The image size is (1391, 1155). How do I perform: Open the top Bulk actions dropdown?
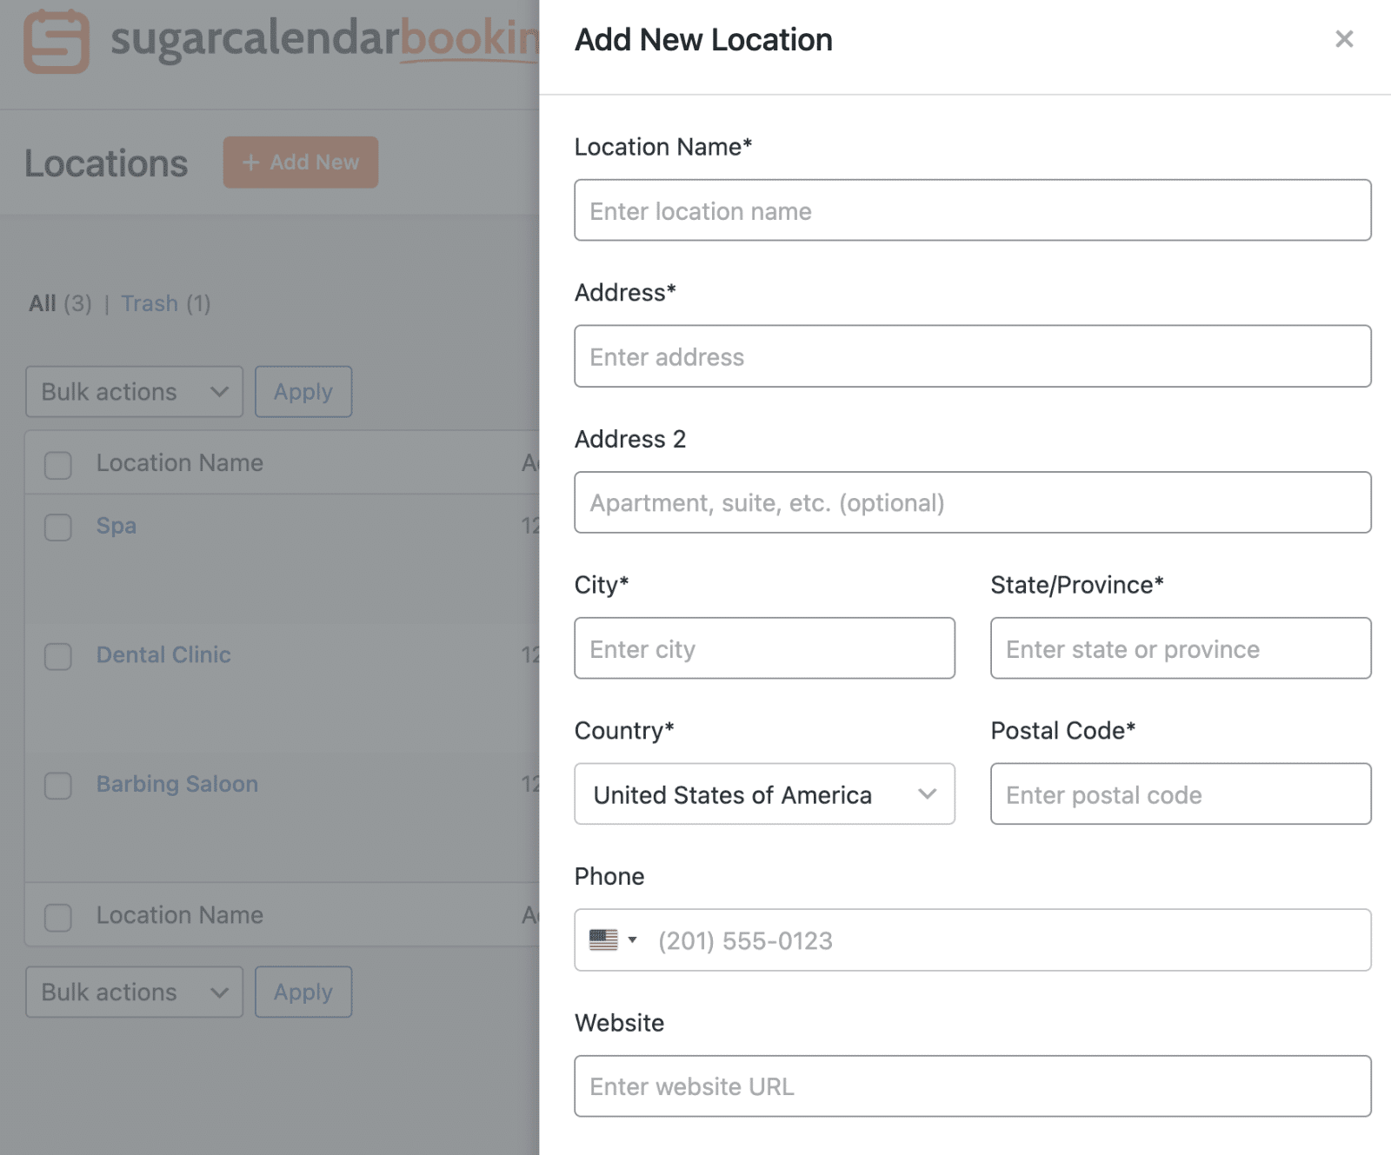(x=133, y=392)
